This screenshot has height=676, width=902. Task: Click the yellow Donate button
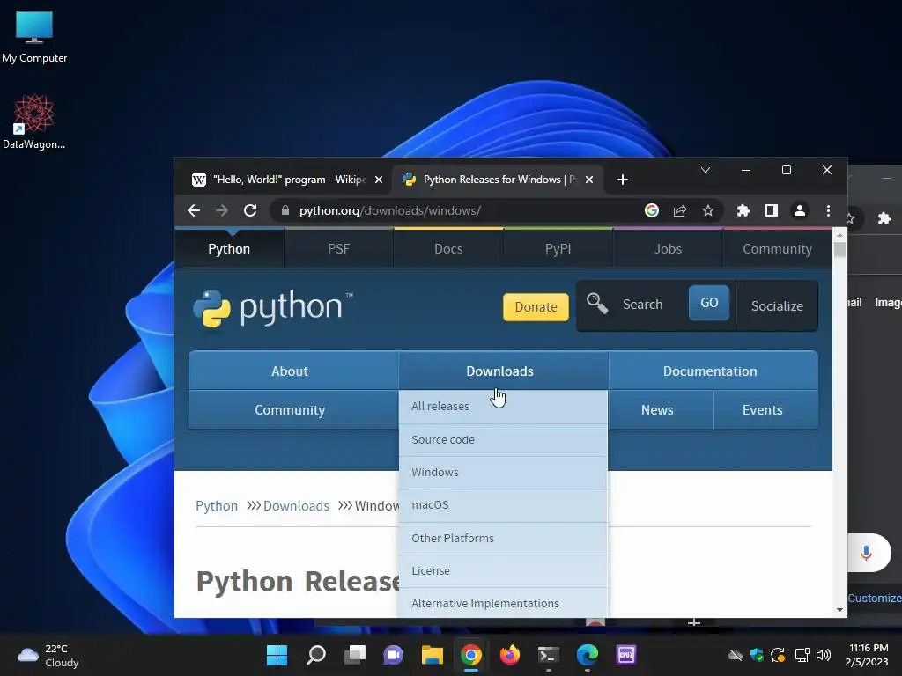click(x=536, y=307)
